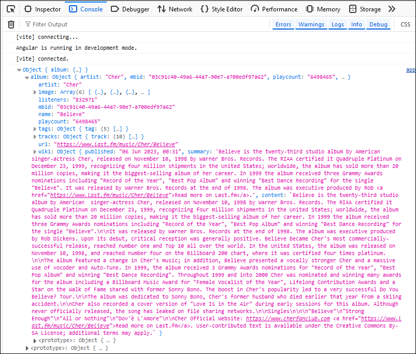Click the funnel icon in Filter Output

(x=27, y=24)
